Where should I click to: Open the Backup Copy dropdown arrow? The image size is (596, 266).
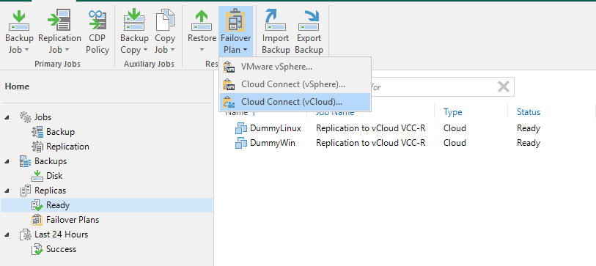(145, 50)
